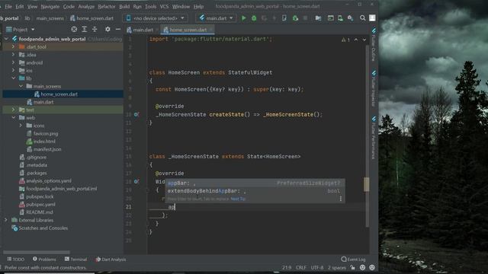Image resolution: width=488 pixels, height=274 pixels.
Task: Open the File menu
Action: tap(8, 7)
